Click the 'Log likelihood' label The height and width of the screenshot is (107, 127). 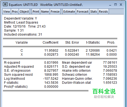pyautogui.click(x=14, y=79)
